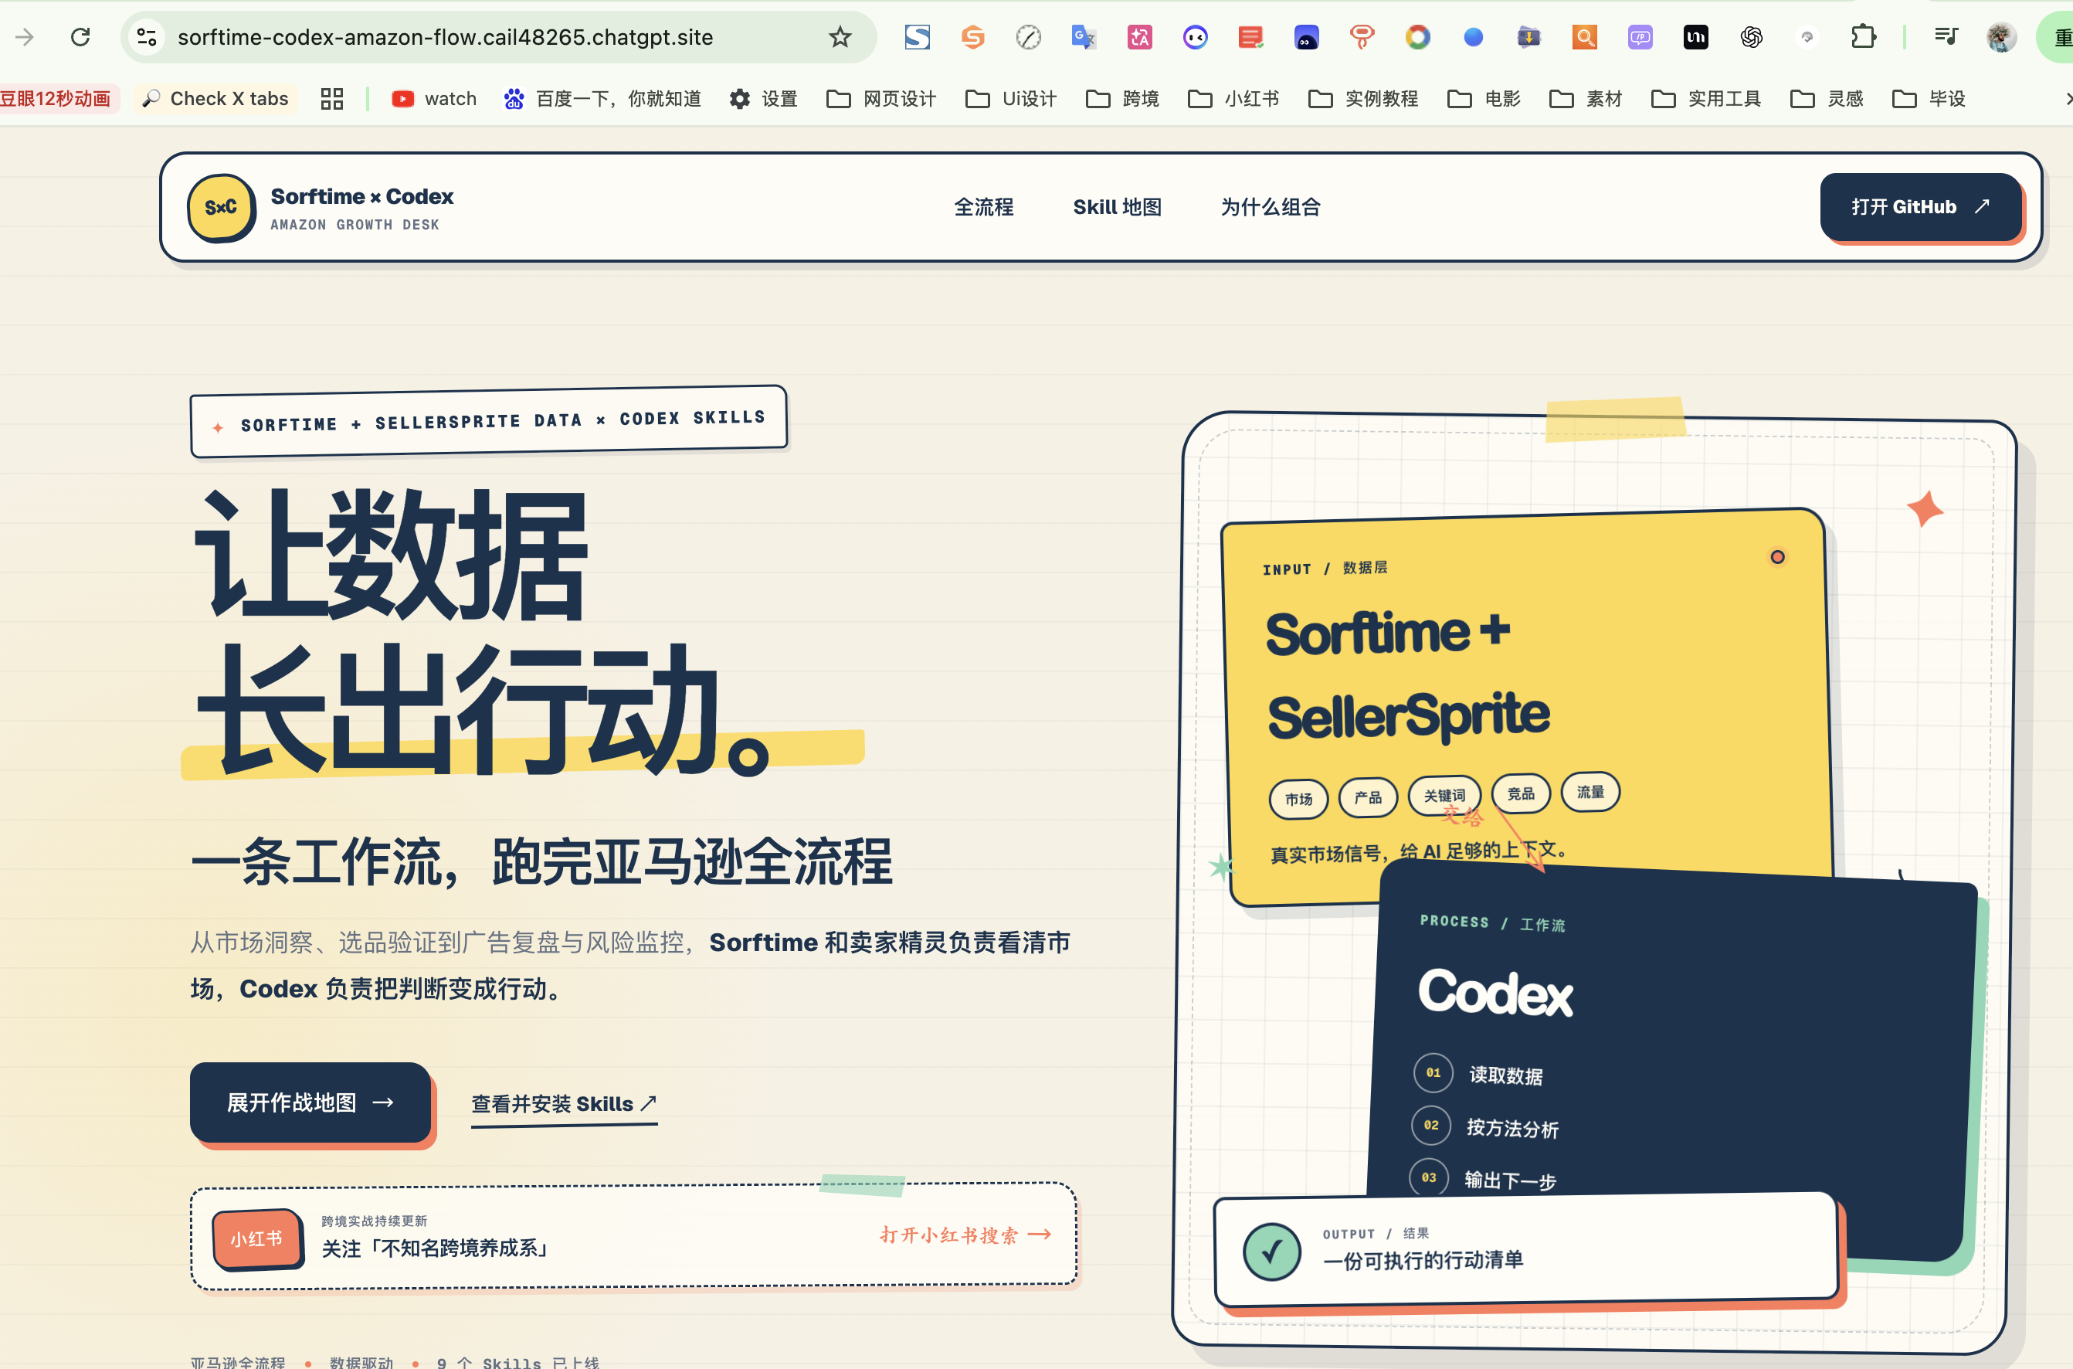This screenshot has height=1369, width=2073.
Task: Expand the 跨境 bookmark folder
Action: coord(1122,99)
